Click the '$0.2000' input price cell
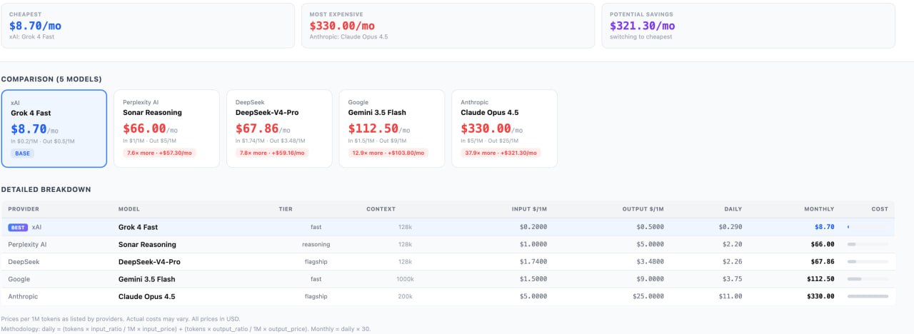Screen dimensions: 914x334 click(x=533, y=227)
